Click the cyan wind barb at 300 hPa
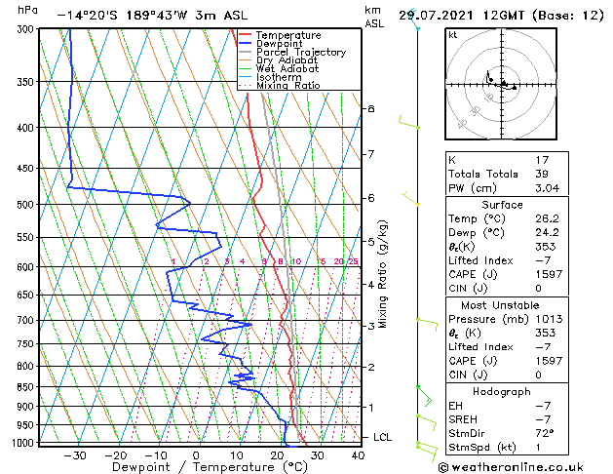 [414, 20]
